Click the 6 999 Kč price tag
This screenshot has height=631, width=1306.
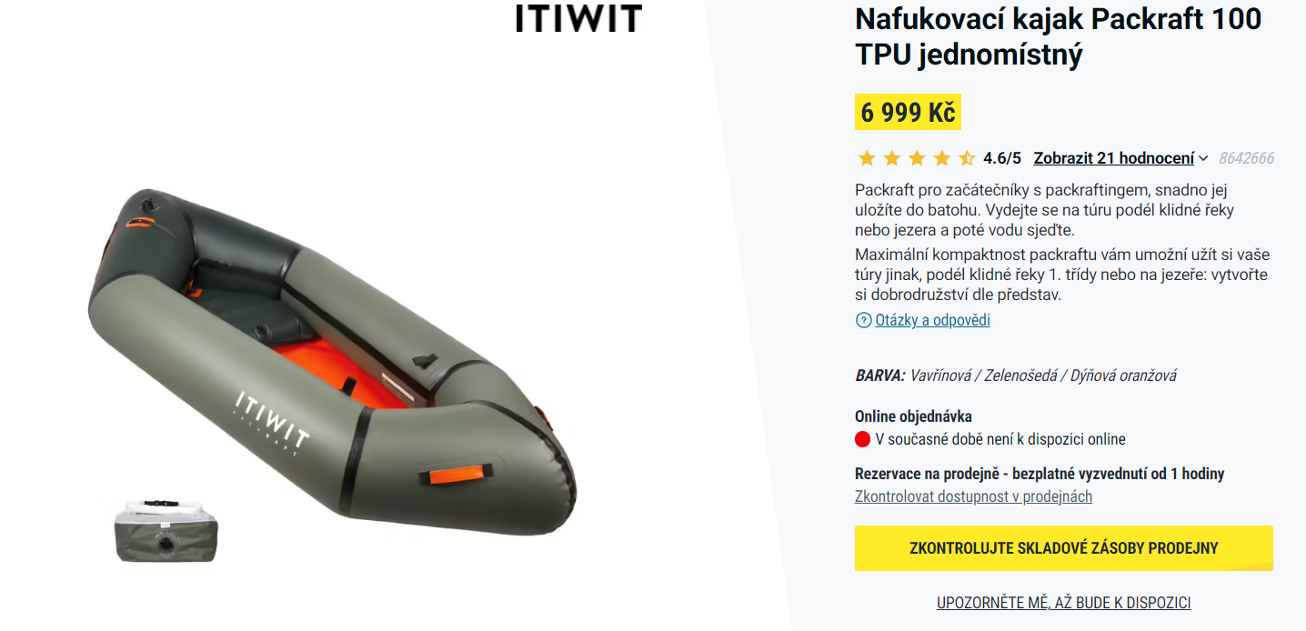coord(908,113)
